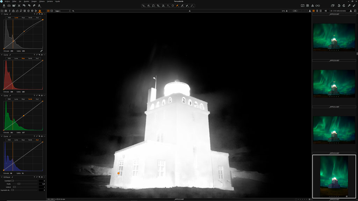358x201 pixels.
Task: Collapse the Enfoque panel
Action: click(1, 177)
